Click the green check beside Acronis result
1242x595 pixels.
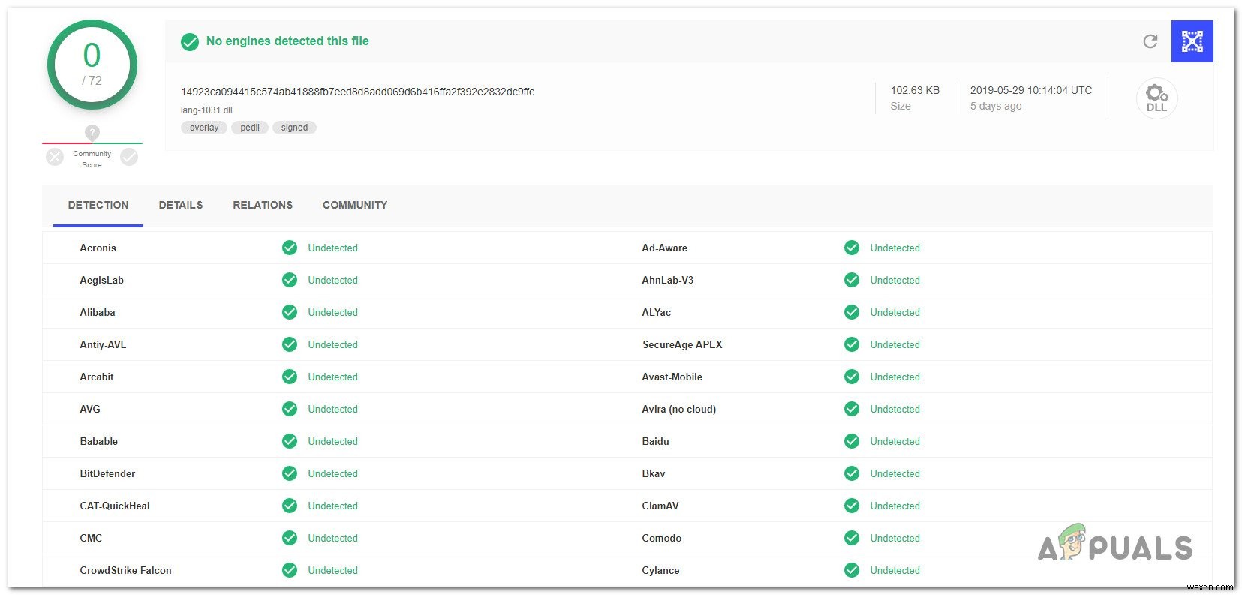pyautogui.click(x=290, y=248)
